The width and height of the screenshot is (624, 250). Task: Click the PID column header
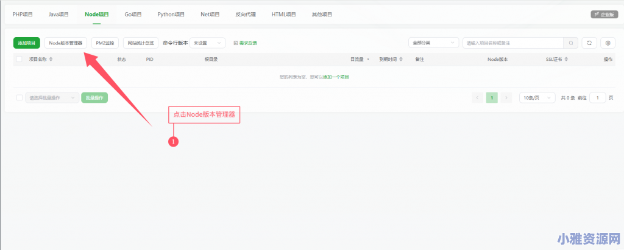click(150, 59)
